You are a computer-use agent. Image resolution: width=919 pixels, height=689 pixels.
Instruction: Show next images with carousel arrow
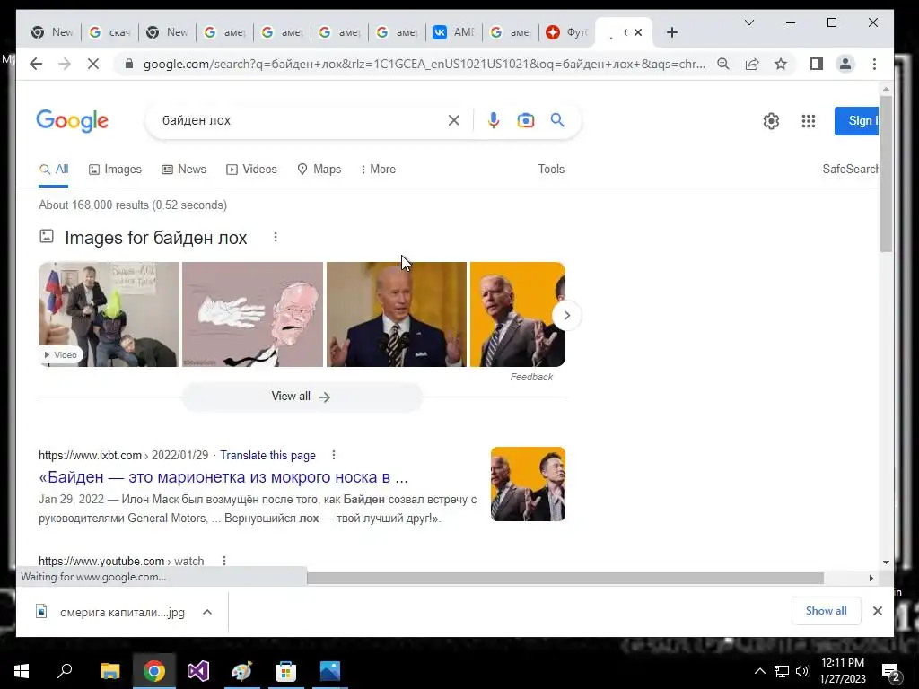click(x=566, y=315)
